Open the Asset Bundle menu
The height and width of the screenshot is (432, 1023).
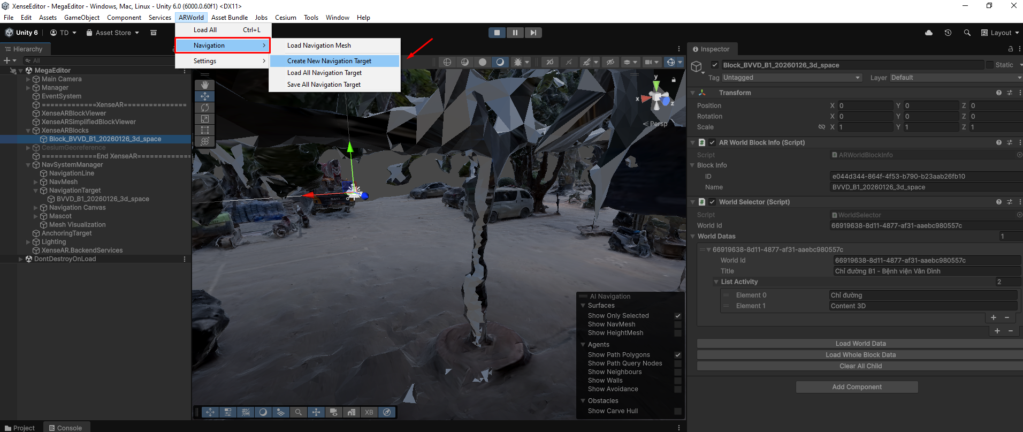coord(229,18)
